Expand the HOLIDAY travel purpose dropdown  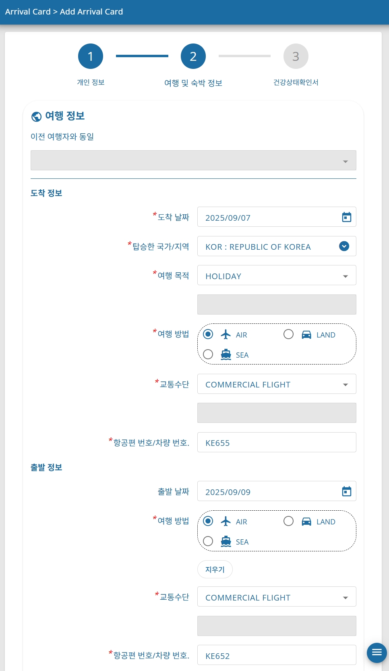[x=277, y=275]
